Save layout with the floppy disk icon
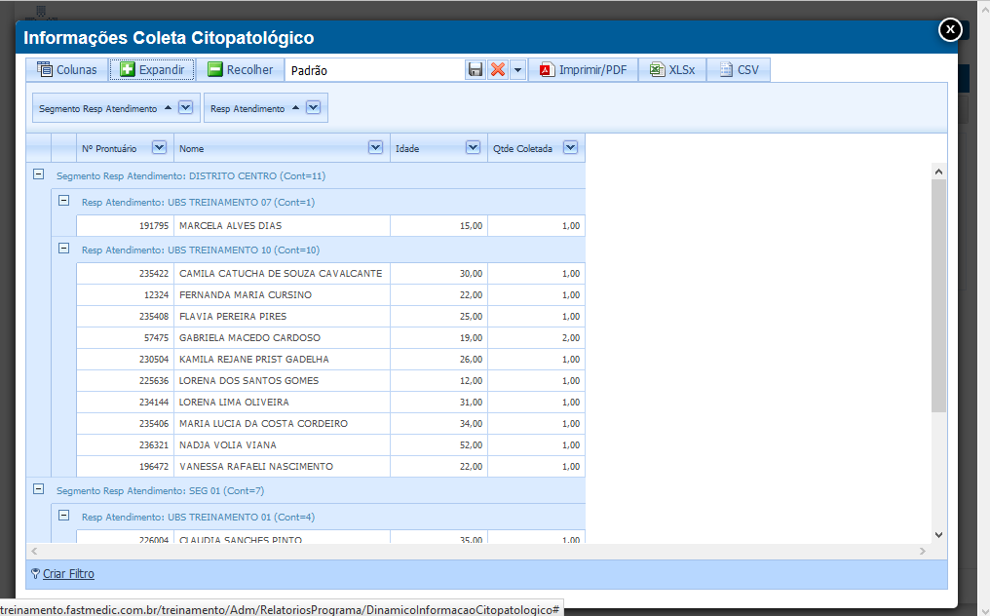Viewport: 990px width, 616px height. pos(476,69)
